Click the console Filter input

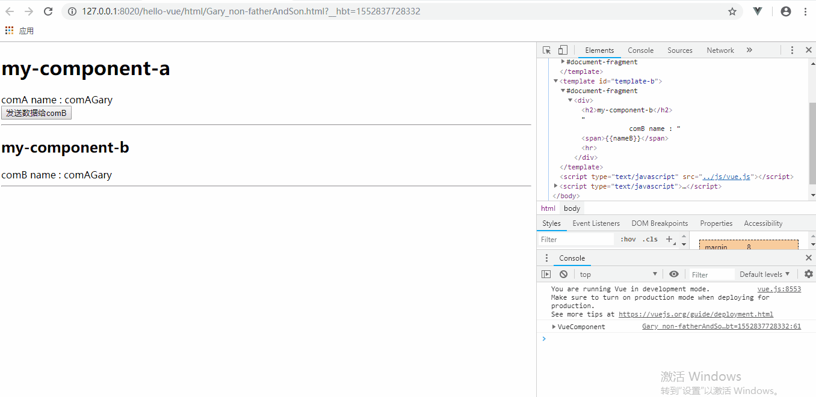click(712, 274)
